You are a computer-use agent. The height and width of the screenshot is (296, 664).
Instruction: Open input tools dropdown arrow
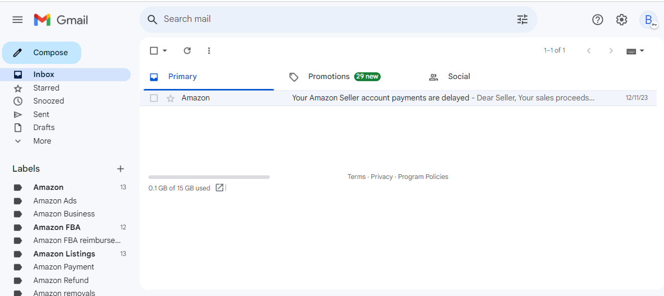coord(642,51)
